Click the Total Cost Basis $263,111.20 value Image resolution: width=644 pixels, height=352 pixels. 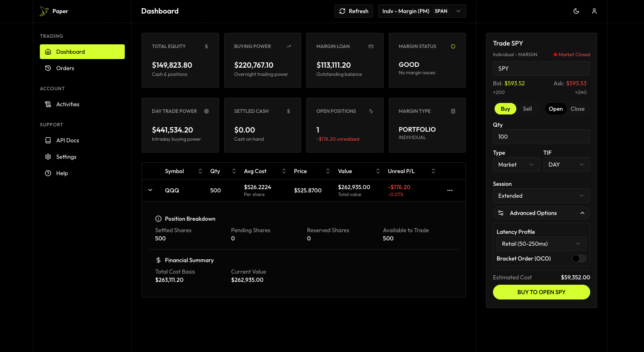[169, 280]
